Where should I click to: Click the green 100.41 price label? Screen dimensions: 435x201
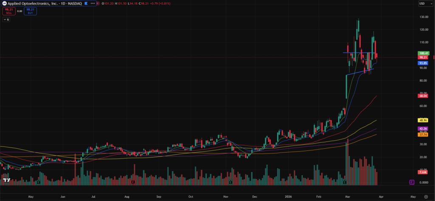click(423, 53)
